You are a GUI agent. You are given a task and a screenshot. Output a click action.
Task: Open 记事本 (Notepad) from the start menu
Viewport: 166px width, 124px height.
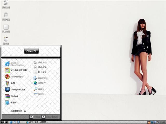11,103
